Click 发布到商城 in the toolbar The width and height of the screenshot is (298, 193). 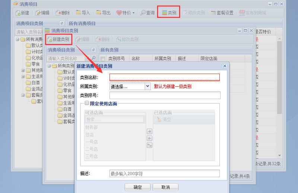[253, 13]
